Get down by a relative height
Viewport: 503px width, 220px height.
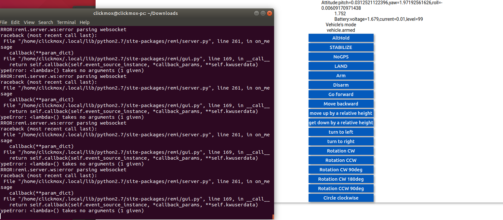[x=341, y=122]
